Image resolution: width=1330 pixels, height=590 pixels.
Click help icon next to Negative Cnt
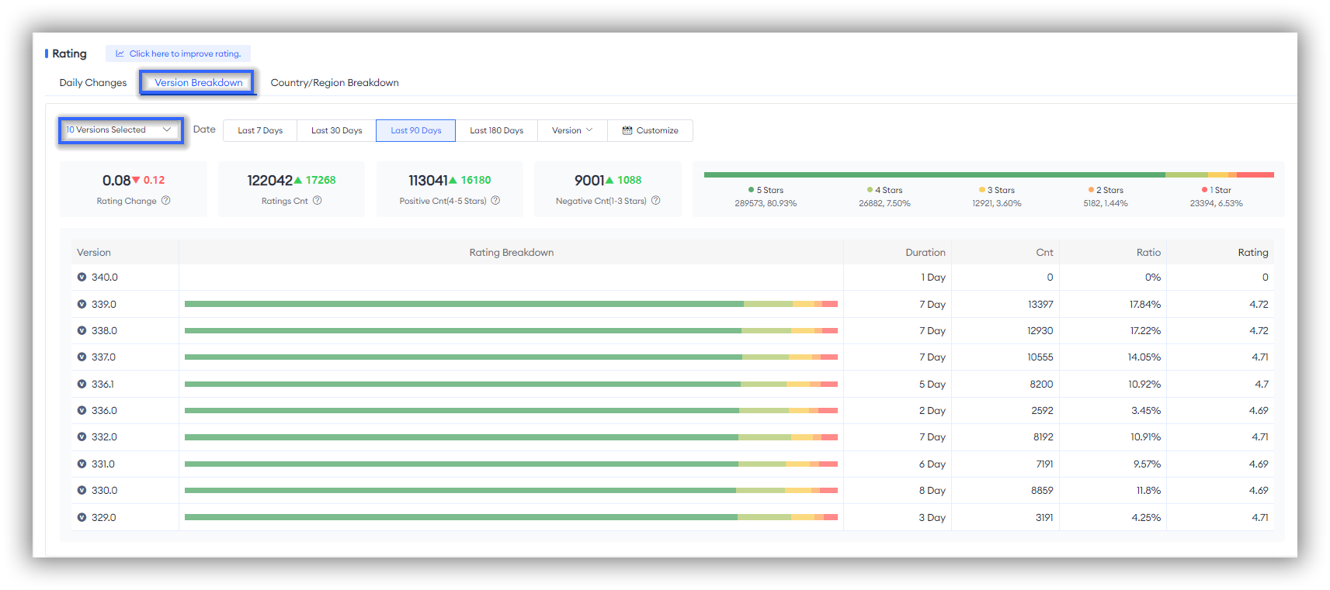pos(655,201)
